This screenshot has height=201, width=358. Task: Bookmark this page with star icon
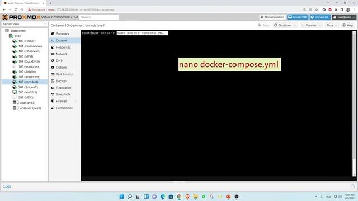(317, 10)
